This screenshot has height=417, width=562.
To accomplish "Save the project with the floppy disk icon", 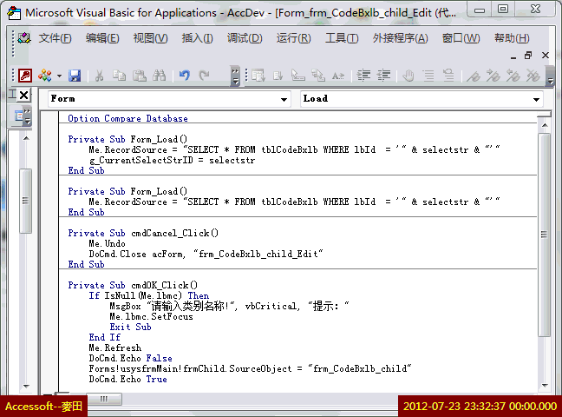I will [75, 76].
